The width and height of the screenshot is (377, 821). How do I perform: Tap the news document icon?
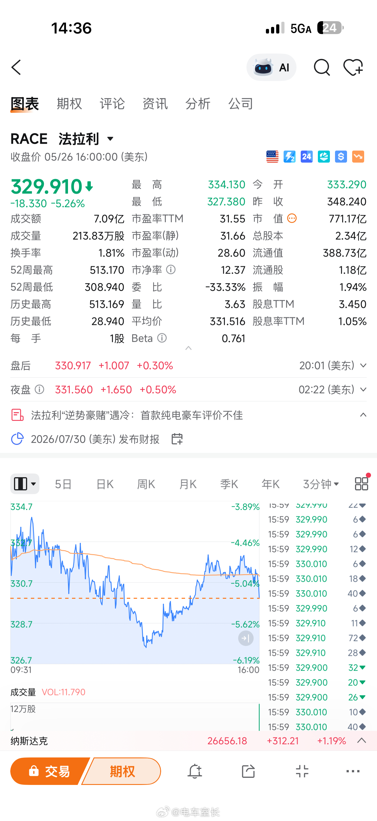(x=17, y=415)
